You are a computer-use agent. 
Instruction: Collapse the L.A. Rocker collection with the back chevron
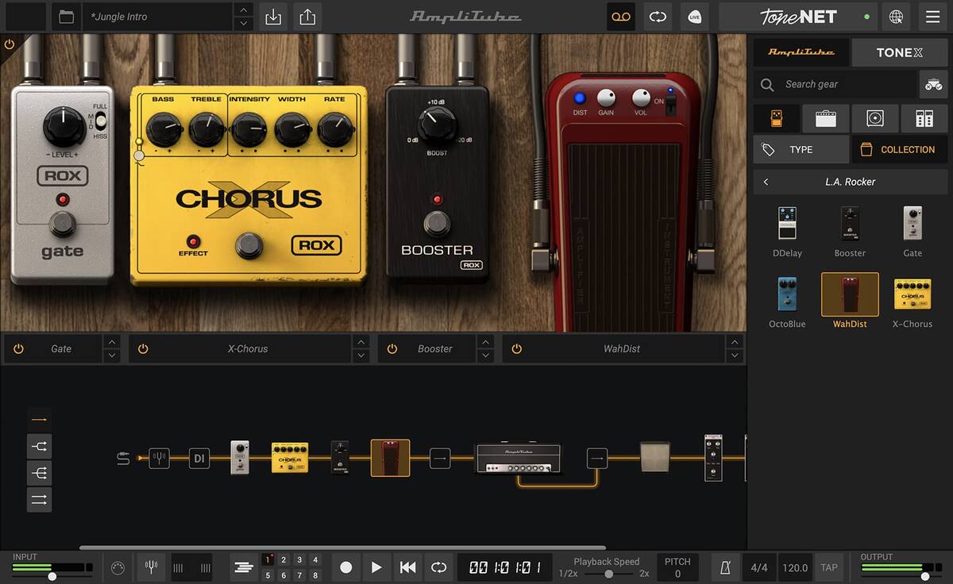765,181
